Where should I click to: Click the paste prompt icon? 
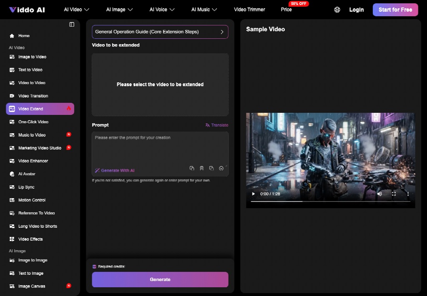pos(211,168)
